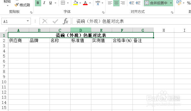Select column C header
Viewport: 191px width, 111px height.
coord(60,30)
